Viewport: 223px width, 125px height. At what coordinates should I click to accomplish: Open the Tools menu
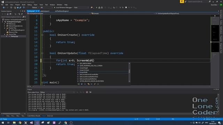[41, 5]
